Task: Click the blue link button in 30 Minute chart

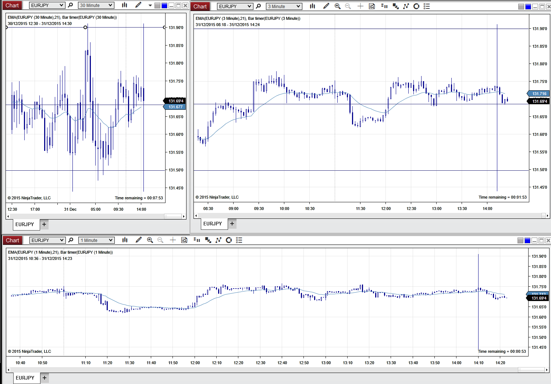Action: pos(164,6)
